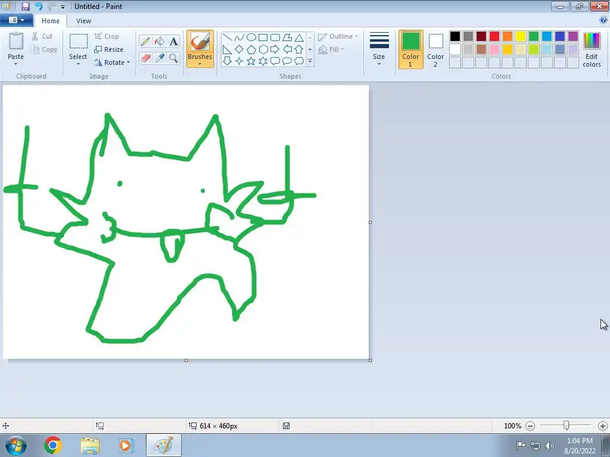
Task: Open Edit colors dialog
Action: click(x=592, y=50)
